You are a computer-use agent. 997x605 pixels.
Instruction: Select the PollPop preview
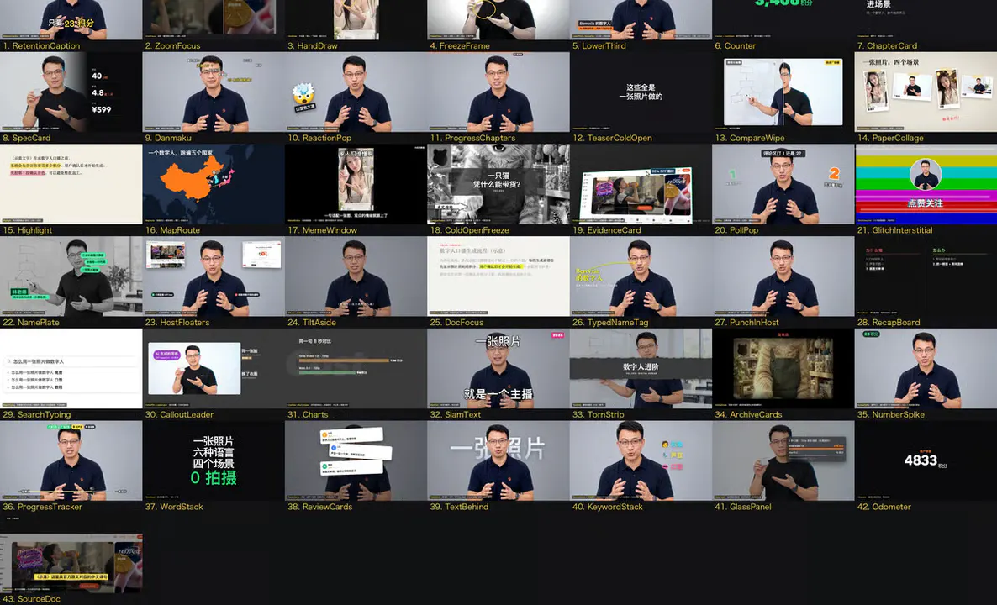(x=783, y=184)
